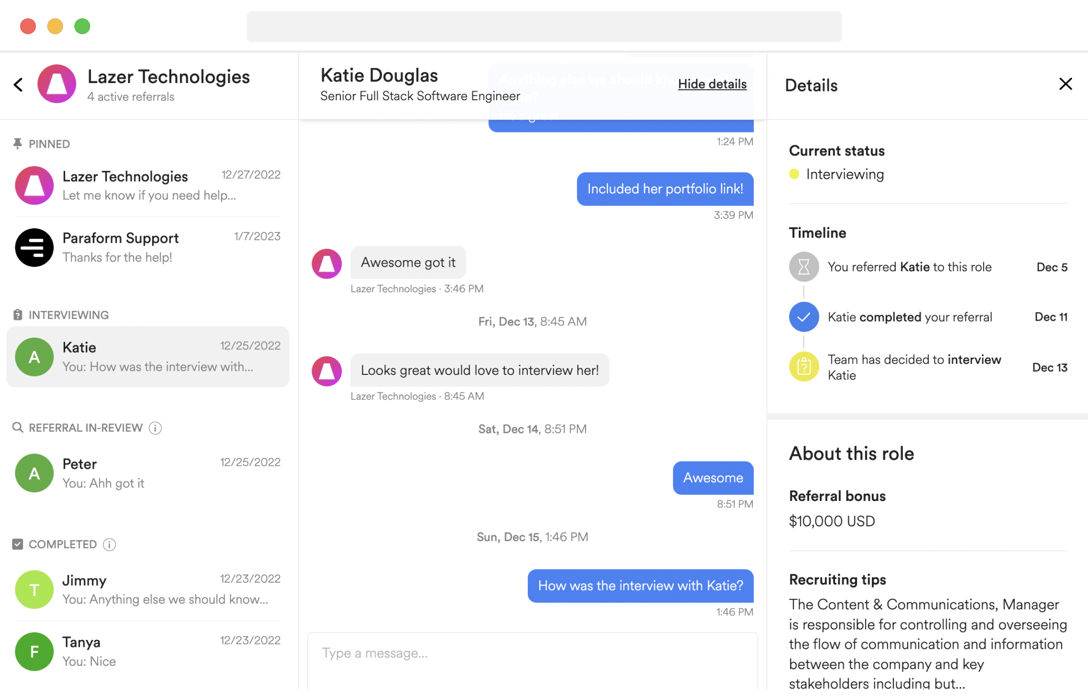Viewport: 1088px width, 699px height.
Task: Click the Interviewing section badge icon
Action: 17,315
